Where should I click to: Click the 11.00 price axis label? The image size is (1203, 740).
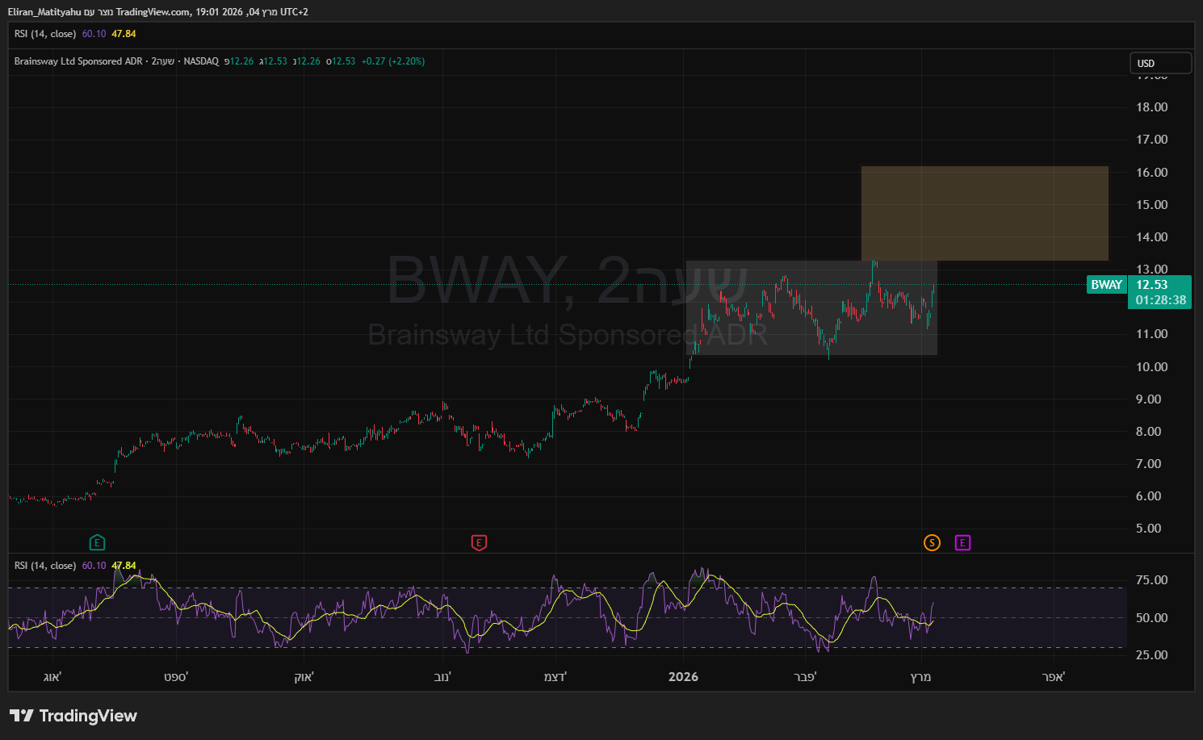click(x=1152, y=334)
